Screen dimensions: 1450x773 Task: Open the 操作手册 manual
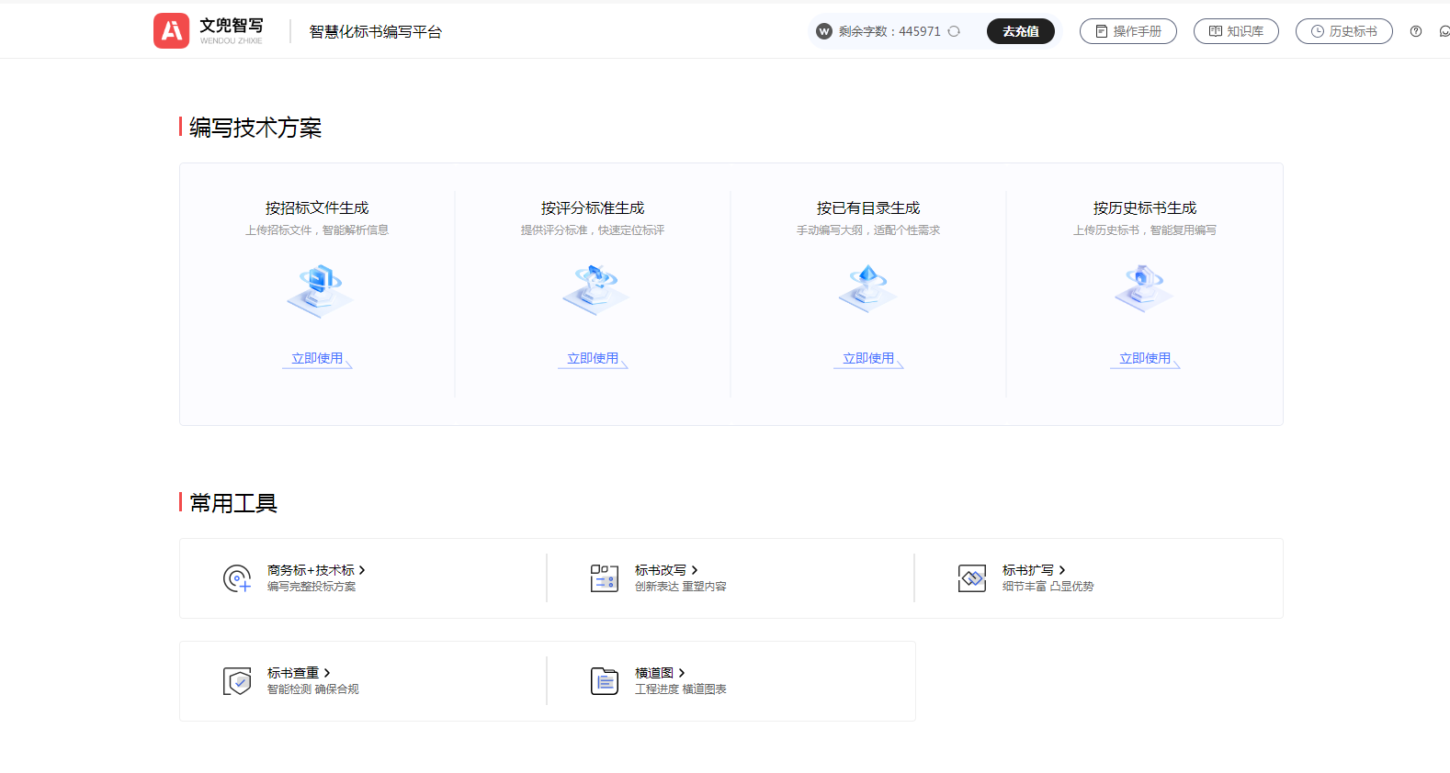click(x=1128, y=31)
